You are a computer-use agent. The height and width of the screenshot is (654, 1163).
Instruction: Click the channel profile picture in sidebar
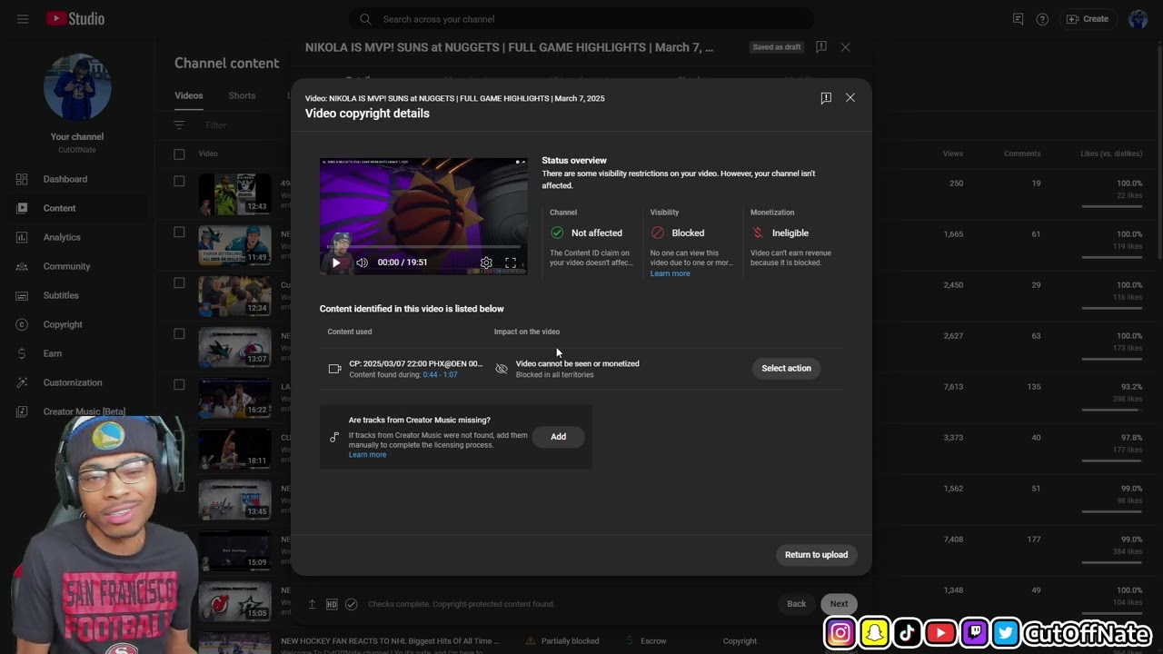pos(77,87)
